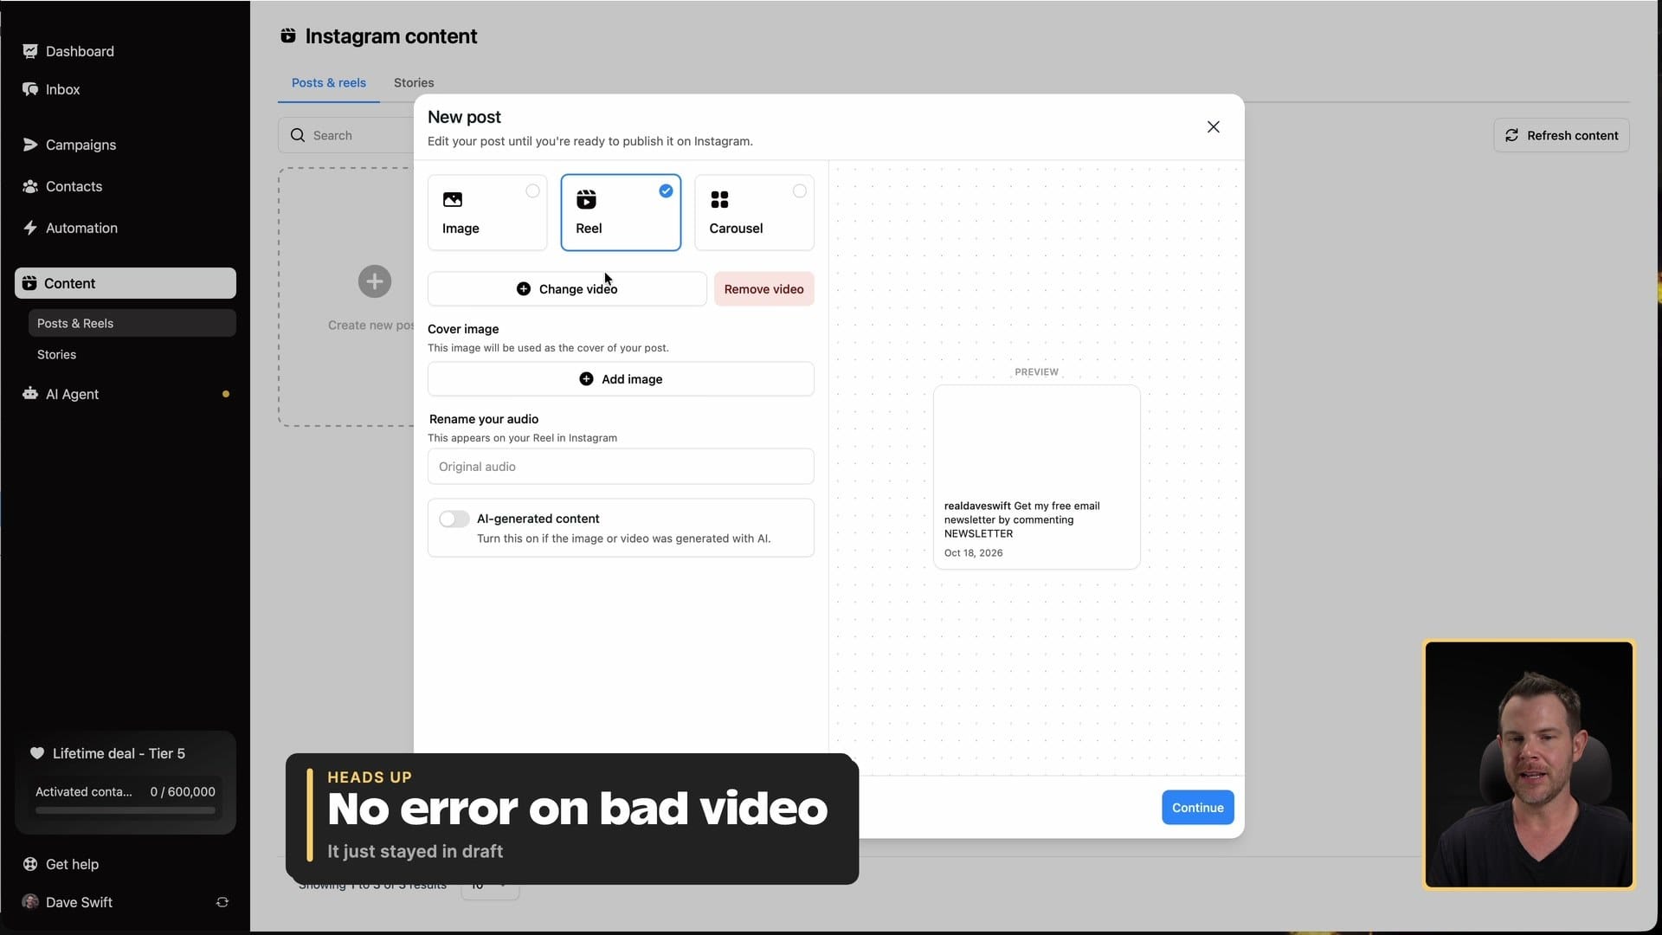Click the Reel card clapper icon
This screenshot has width=1662, height=935.
point(586,200)
